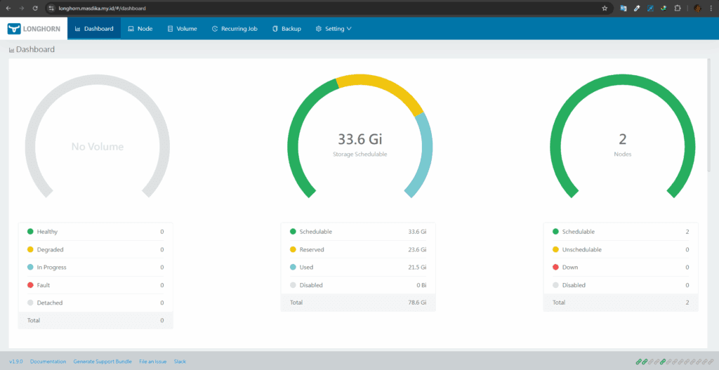Open the Node tab
The height and width of the screenshot is (370, 719).
[140, 28]
